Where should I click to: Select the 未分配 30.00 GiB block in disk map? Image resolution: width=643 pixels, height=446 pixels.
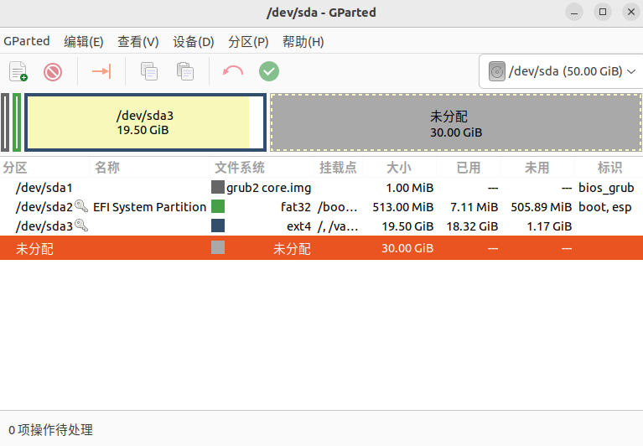(x=456, y=122)
